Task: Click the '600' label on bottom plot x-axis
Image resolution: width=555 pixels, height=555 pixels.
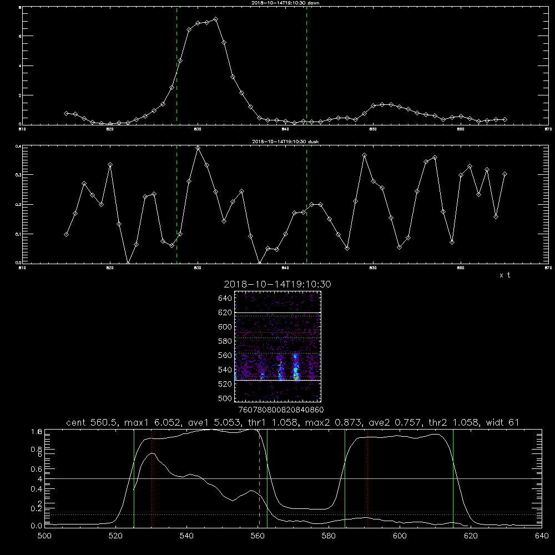Action: (x=400, y=536)
